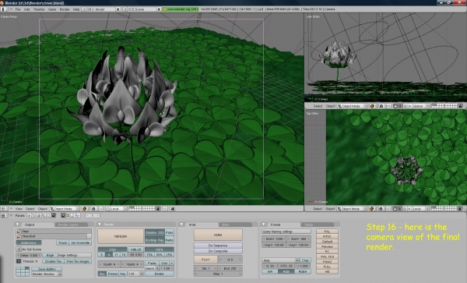Click the OpenGL render icon at far right of main viewport header
Viewport: 467px width, 283px height.
tap(173, 209)
